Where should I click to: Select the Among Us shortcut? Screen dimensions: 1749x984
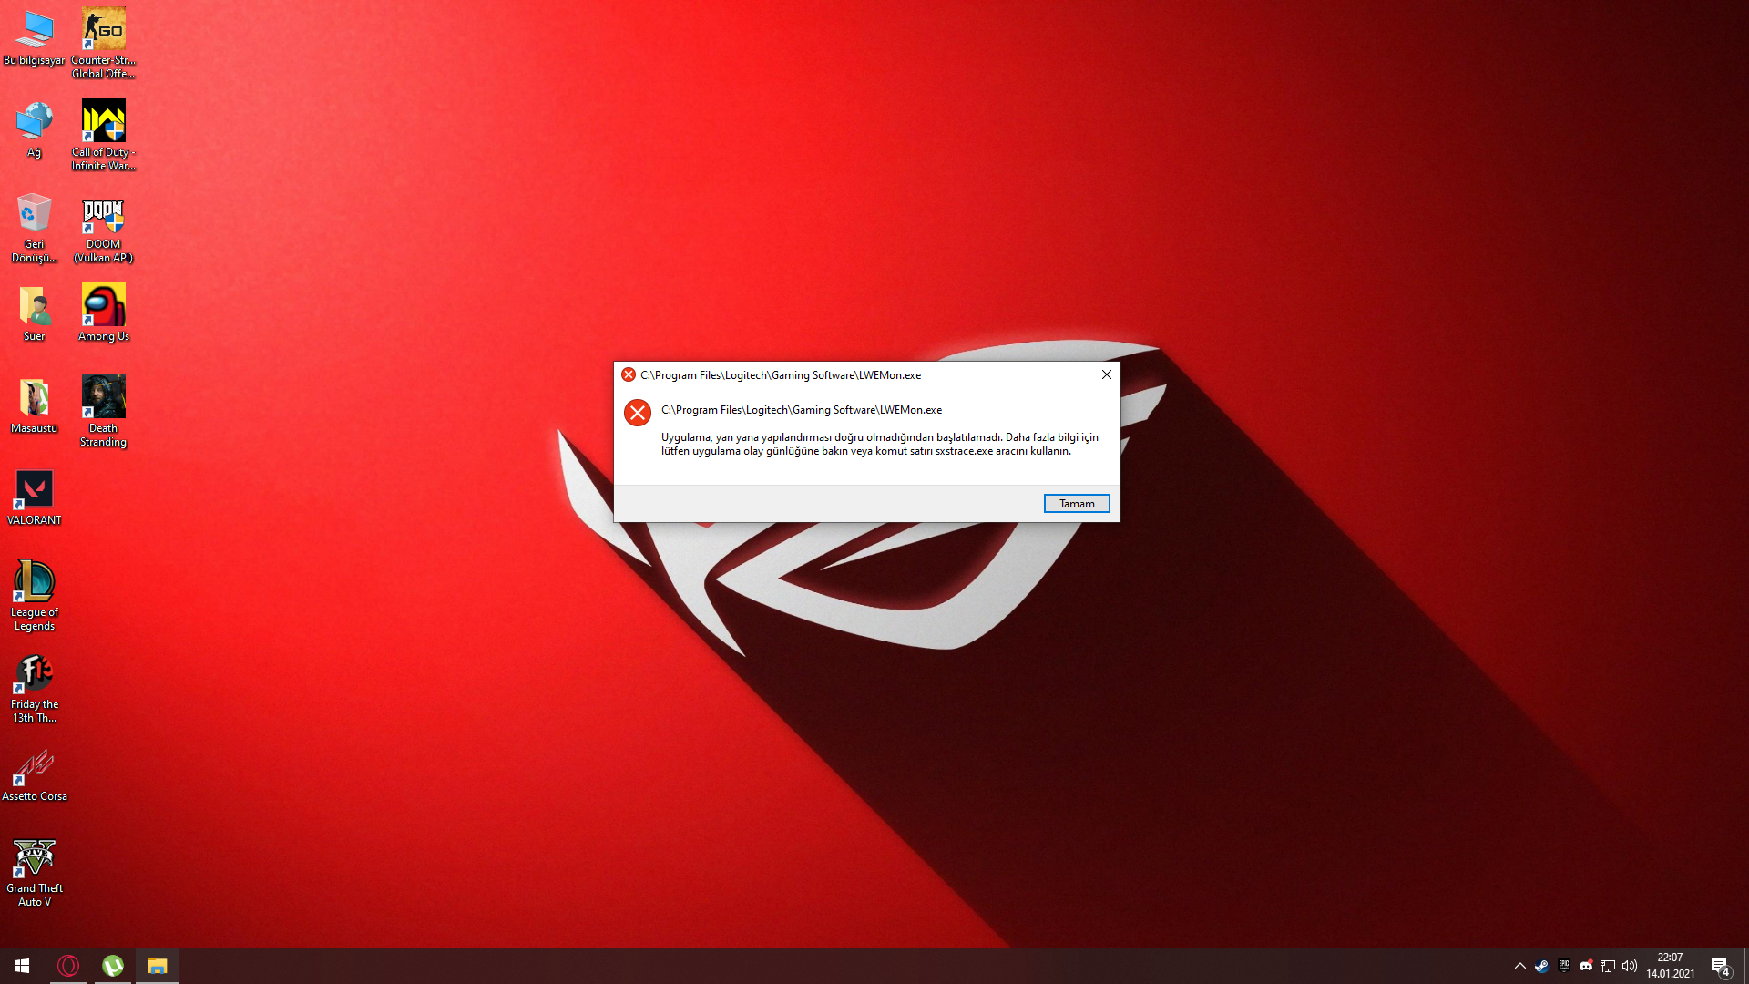click(x=104, y=313)
